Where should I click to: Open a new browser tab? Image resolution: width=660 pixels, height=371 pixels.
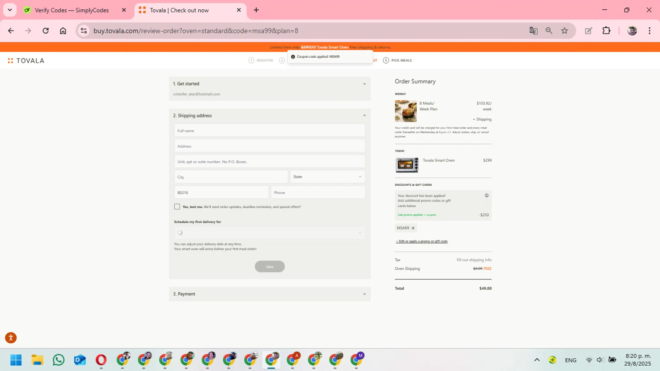pos(256,10)
